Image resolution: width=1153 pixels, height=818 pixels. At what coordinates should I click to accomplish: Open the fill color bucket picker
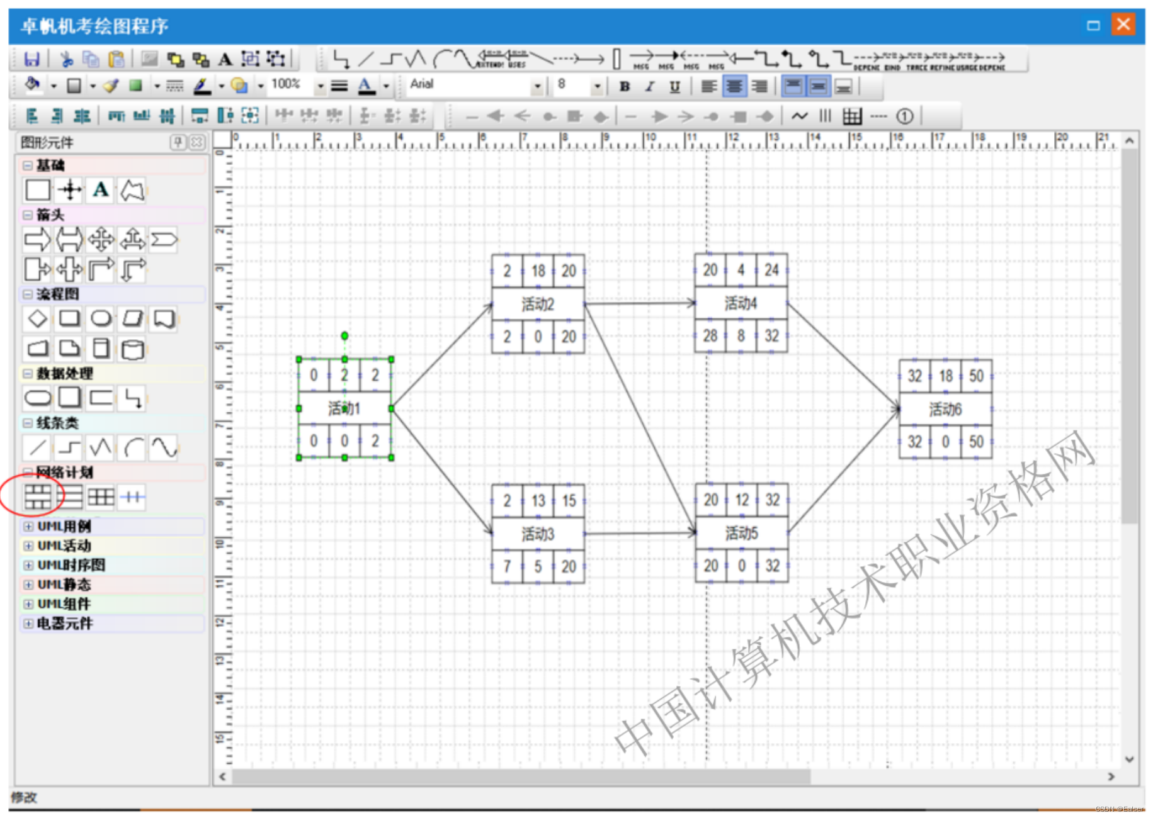coord(33,85)
